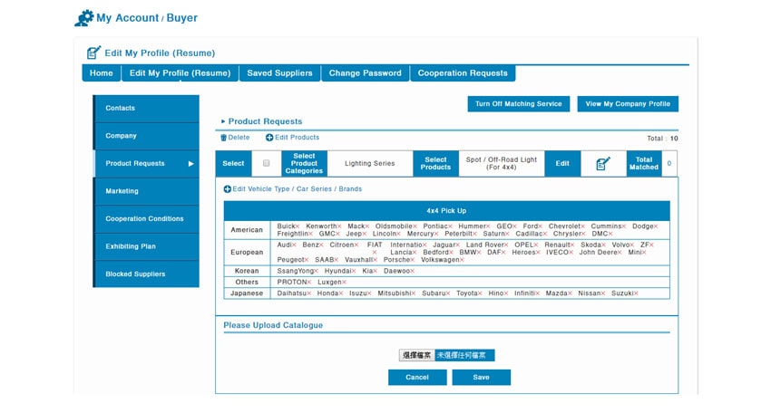Viewport: 771px width, 413px height.
Task: Click the Select Products button
Action: point(435,164)
